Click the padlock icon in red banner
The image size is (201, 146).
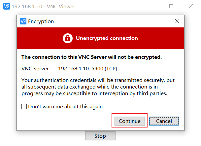click(x=68, y=38)
